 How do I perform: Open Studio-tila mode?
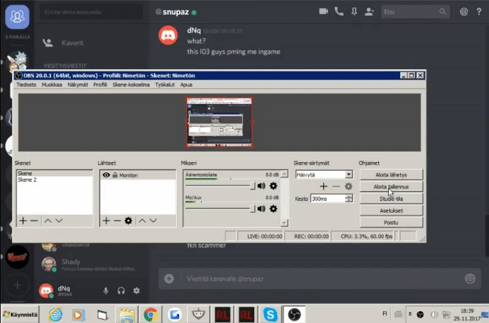(391, 198)
